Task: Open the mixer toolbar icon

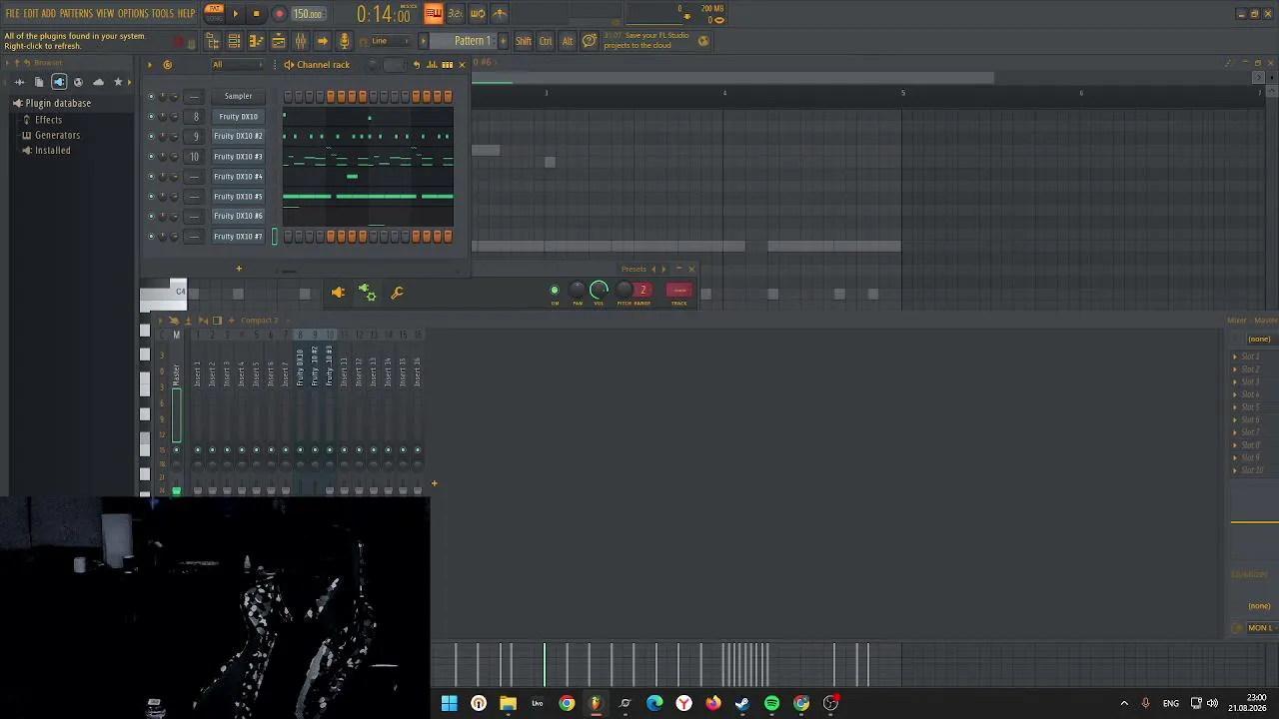Action: tap(301, 41)
